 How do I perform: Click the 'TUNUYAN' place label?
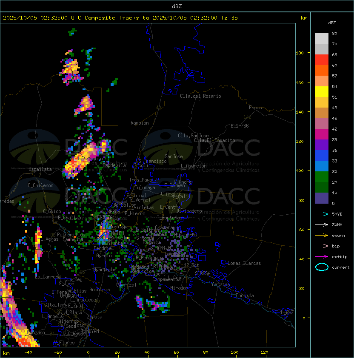click(x=90, y=331)
